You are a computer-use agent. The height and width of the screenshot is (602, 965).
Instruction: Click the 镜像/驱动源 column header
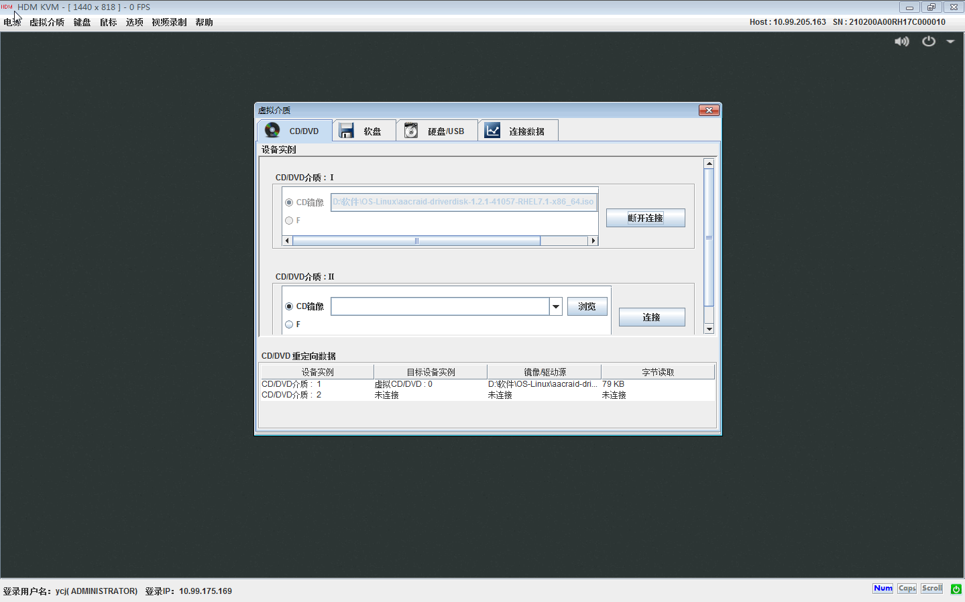pos(545,372)
